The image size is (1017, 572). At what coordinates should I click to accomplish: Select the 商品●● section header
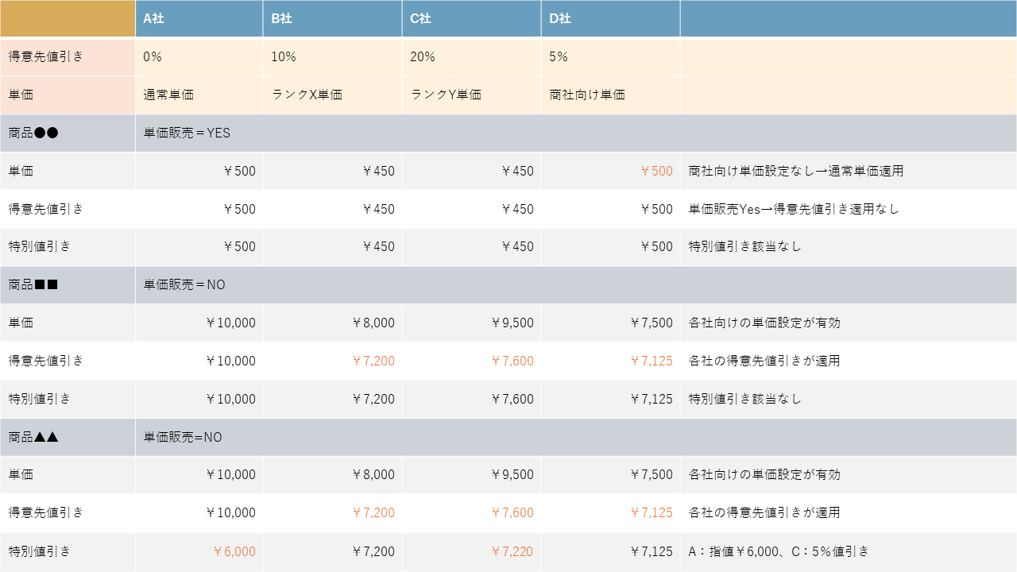pyautogui.click(x=68, y=133)
